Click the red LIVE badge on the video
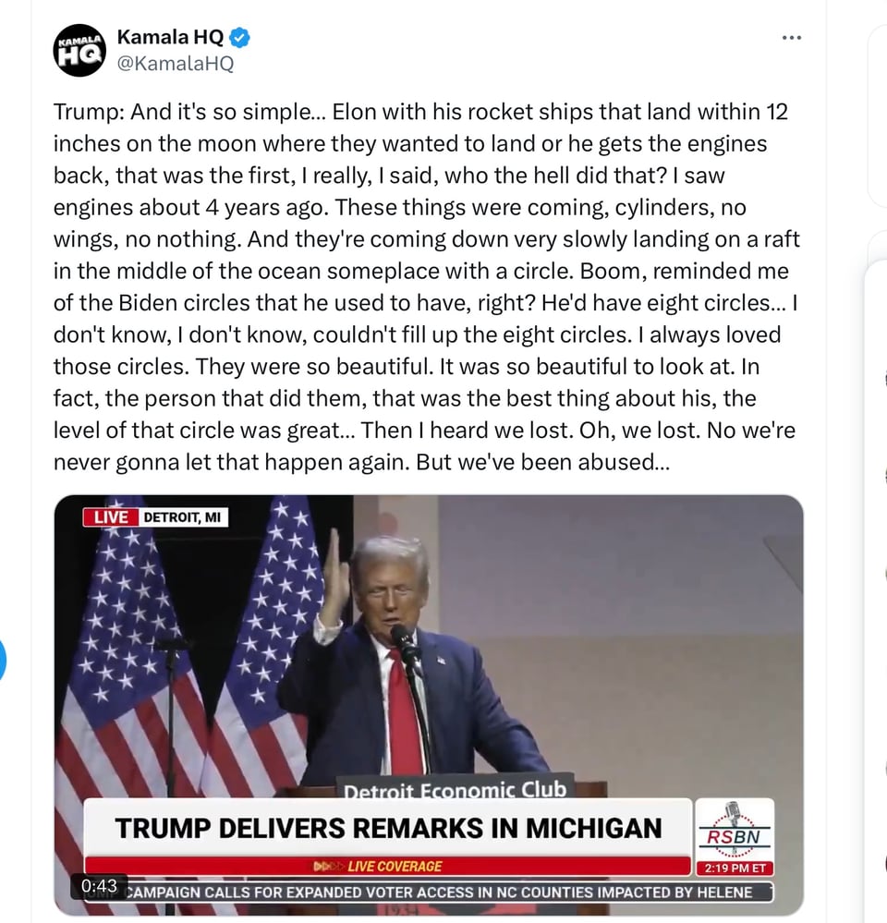887x923 pixels. [x=110, y=516]
